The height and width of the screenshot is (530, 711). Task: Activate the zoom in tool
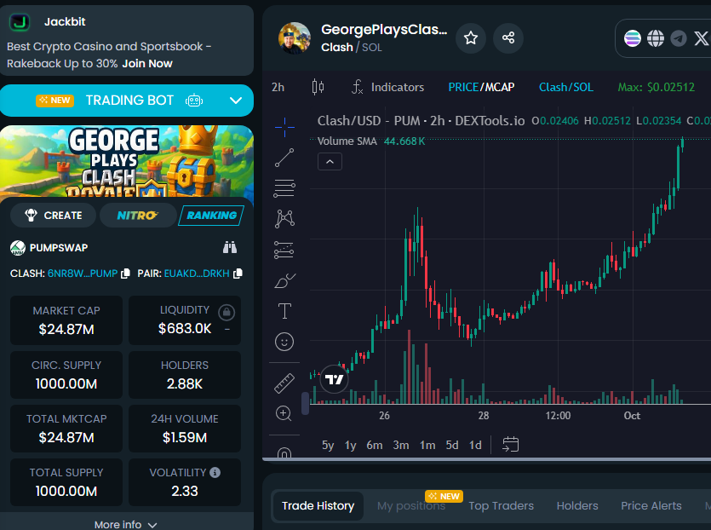284,413
